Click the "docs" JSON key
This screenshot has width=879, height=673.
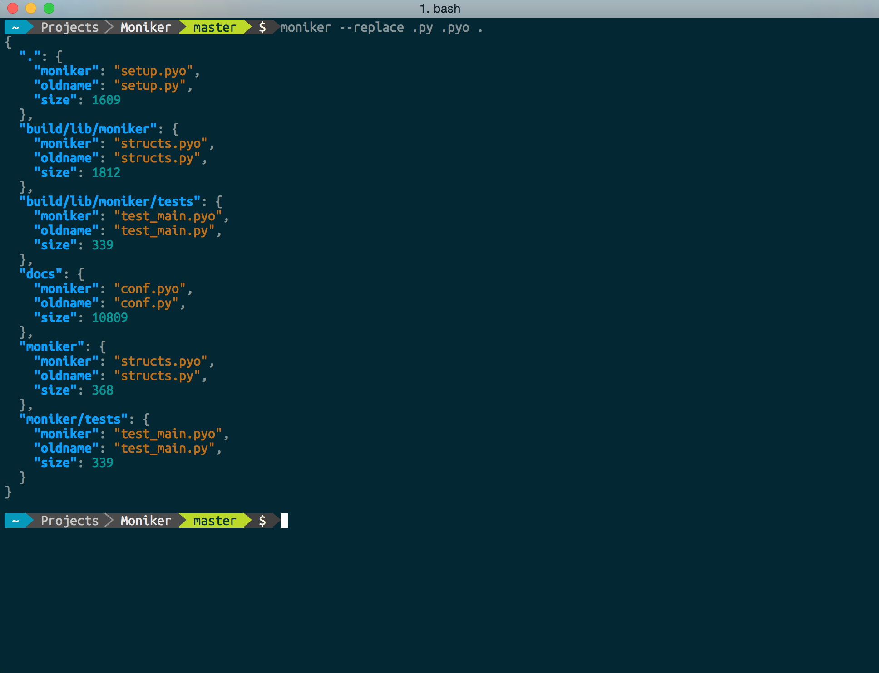point(40,274)
